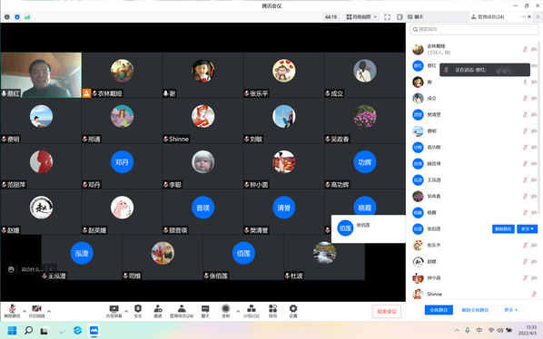Open the Settings gear icon

coord(293,311)
